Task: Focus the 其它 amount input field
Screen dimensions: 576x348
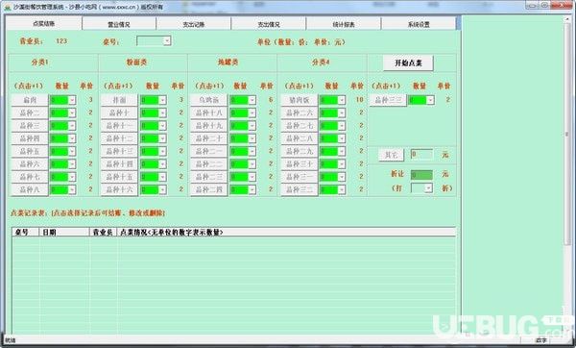Action: point(421,155)
